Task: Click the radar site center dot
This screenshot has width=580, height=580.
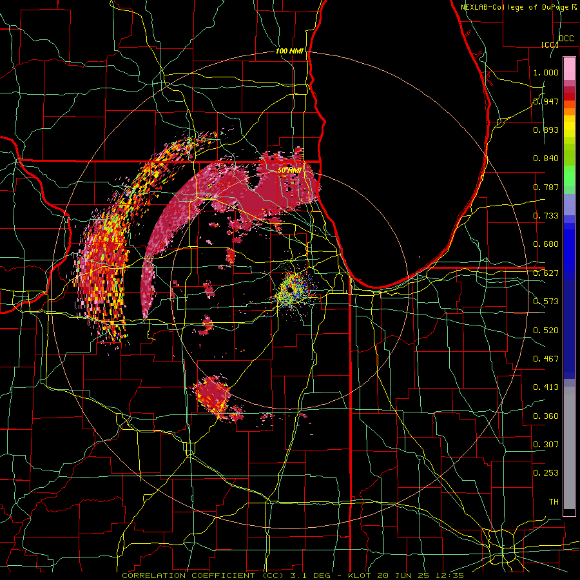Action: [x=290, y=290]
